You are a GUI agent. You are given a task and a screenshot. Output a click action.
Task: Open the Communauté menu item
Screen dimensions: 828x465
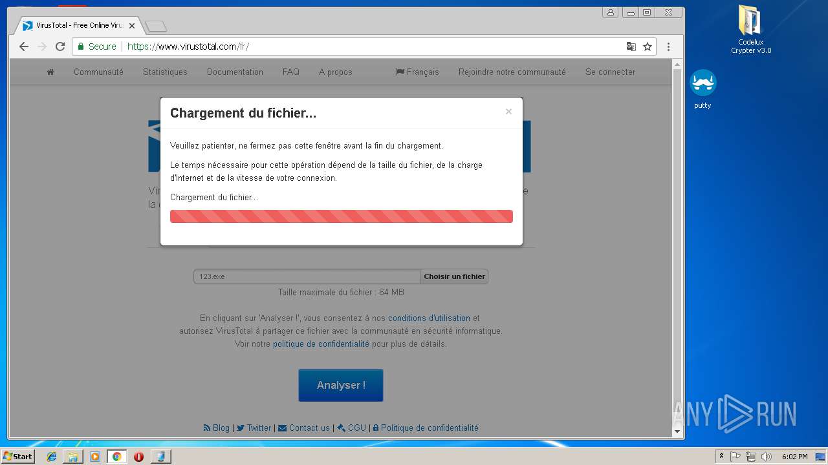98,72
